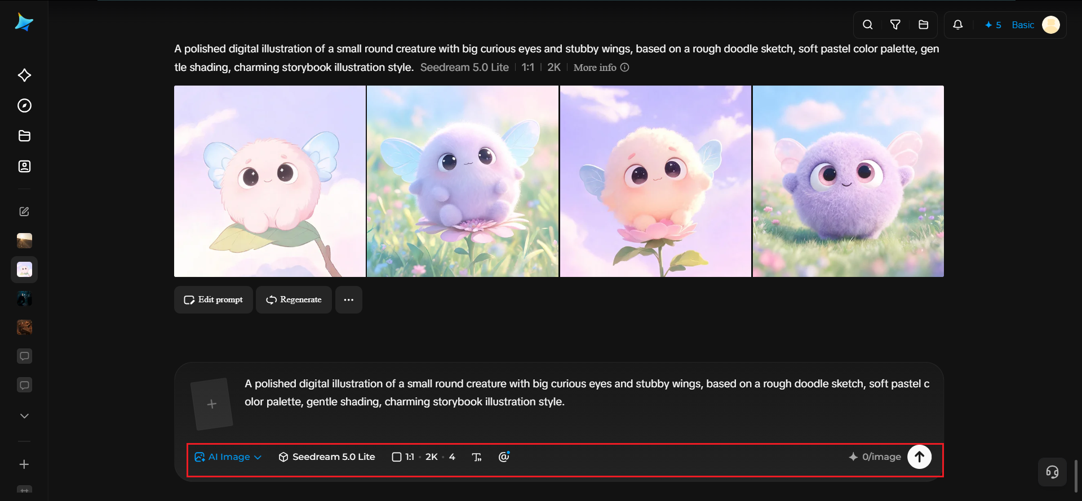The height and width of the screenshot is (501, 1082).
Task: Expand the AI Image mode dropdown
Action: coord(228,457)
